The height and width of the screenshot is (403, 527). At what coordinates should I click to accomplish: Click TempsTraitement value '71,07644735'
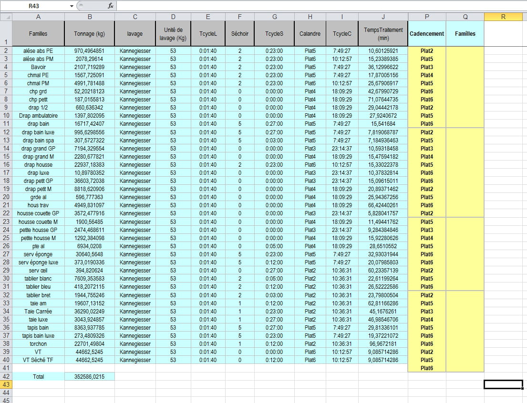coord(383,100)
